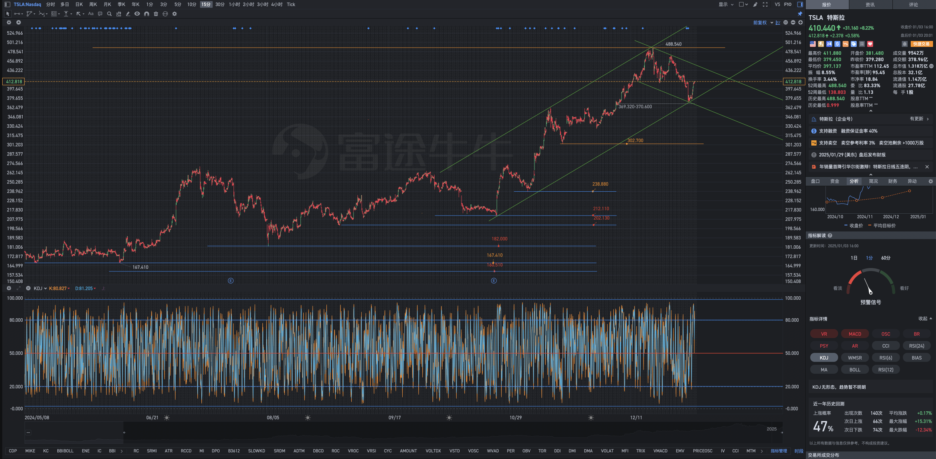Screen dimensions: 936x459
Task: Open the 显示 display dropdown
Action: 726,4
